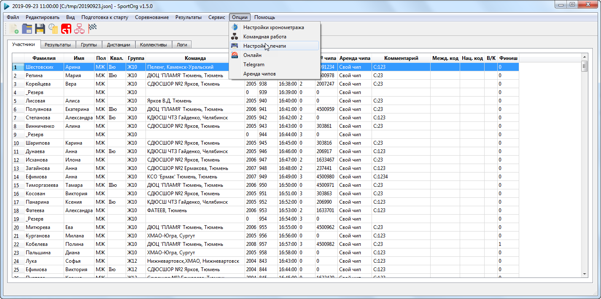Select the surname cell Тимергазеева

(44, 185)
